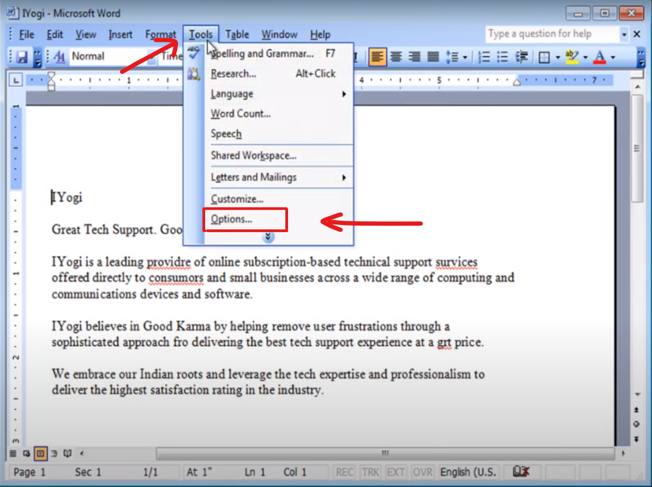Apply the red font color
The width and height of the screenshot is (652, 487).
tap(600, 57)
